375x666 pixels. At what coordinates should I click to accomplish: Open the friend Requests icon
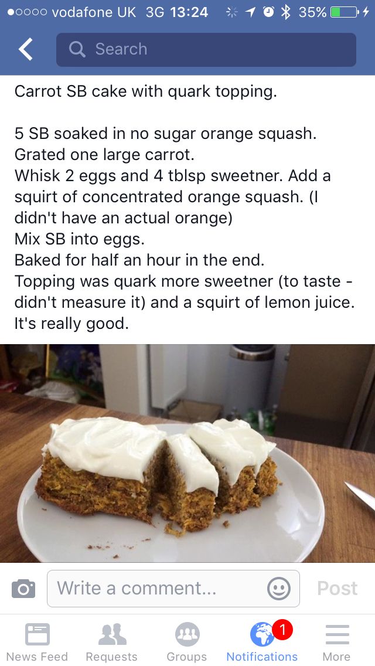[x=112, y=634]
